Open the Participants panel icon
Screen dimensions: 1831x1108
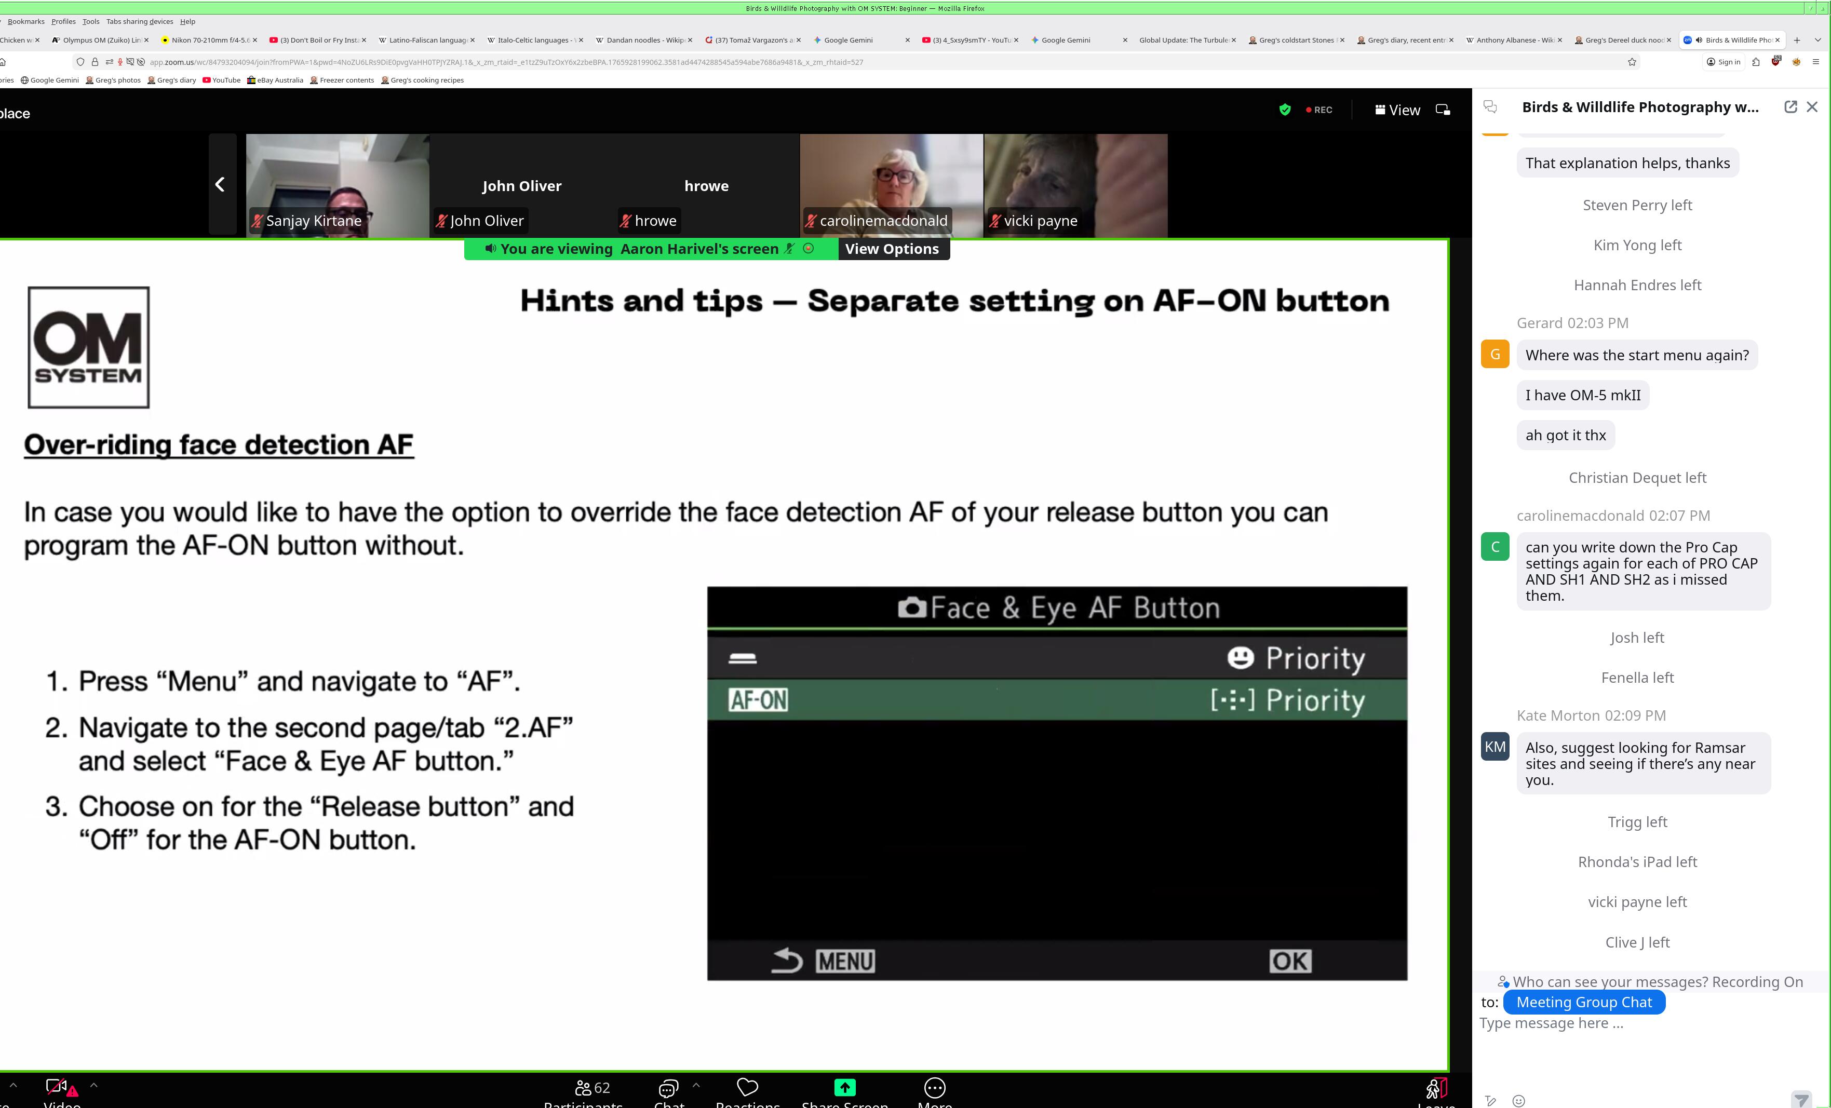[583, 1088]
